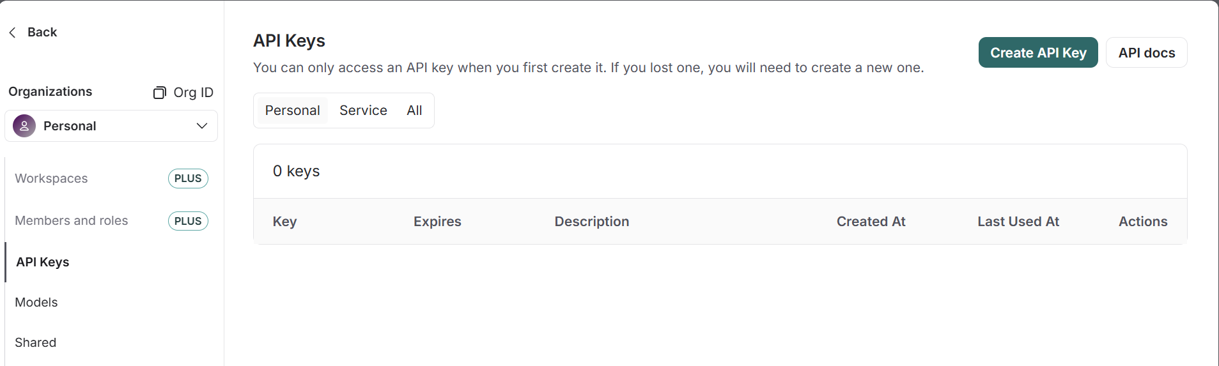Viewport: 1219px width, 366px height.
Task: Select API Keys in the sidebar
Action: [43, 262]
